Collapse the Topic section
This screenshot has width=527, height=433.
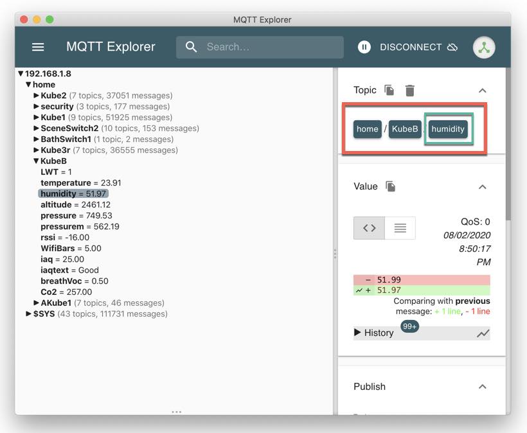coord(482,91)
